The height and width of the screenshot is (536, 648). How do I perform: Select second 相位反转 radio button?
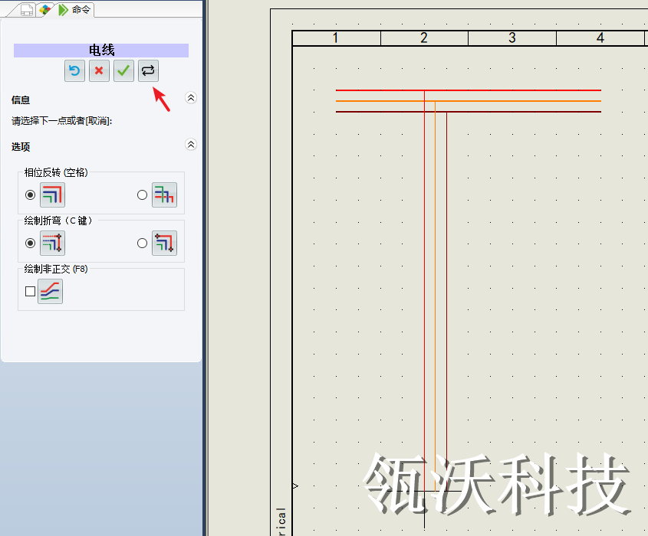pyautogui.click(x=142, y=194)
